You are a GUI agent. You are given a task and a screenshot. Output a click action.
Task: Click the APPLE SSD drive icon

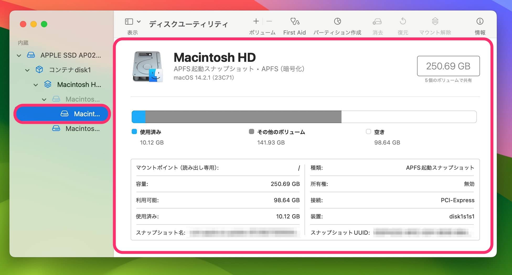(31, 55)
